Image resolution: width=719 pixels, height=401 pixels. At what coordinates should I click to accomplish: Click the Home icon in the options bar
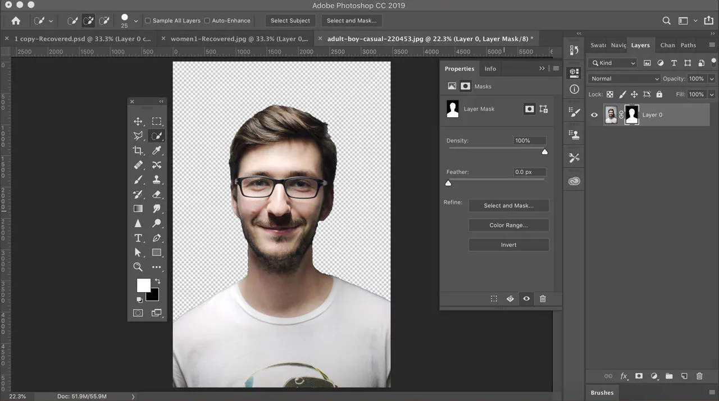click(16, 21)
